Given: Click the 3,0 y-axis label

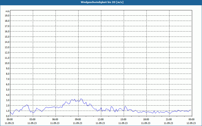Looking at the screenshot, I should [x=8, y=100].
